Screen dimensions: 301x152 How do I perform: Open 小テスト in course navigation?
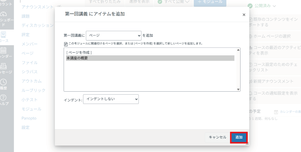click(29, 100)
